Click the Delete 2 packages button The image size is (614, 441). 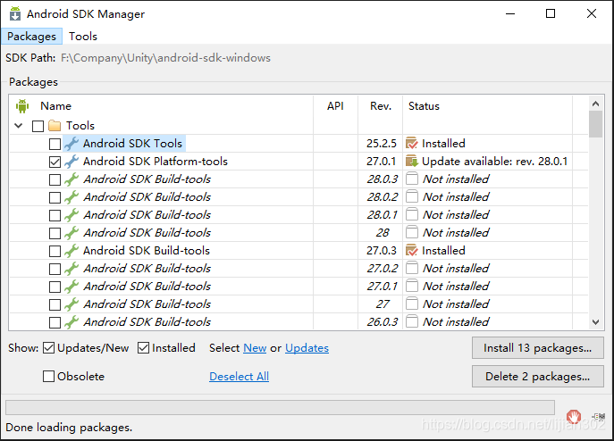pyautogui.click(x=538, y=377)
